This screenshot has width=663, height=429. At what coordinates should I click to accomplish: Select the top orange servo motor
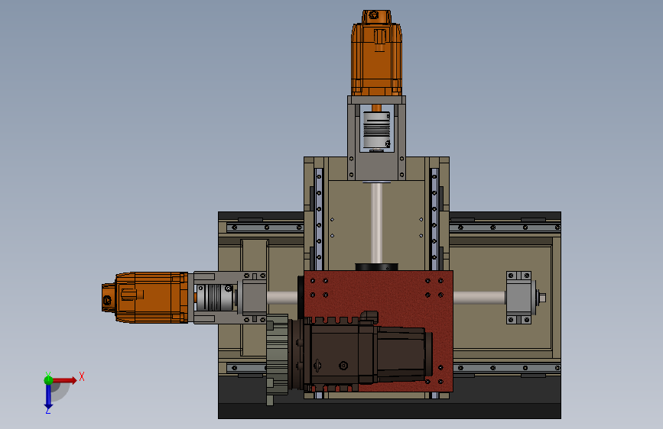(376, 53)
